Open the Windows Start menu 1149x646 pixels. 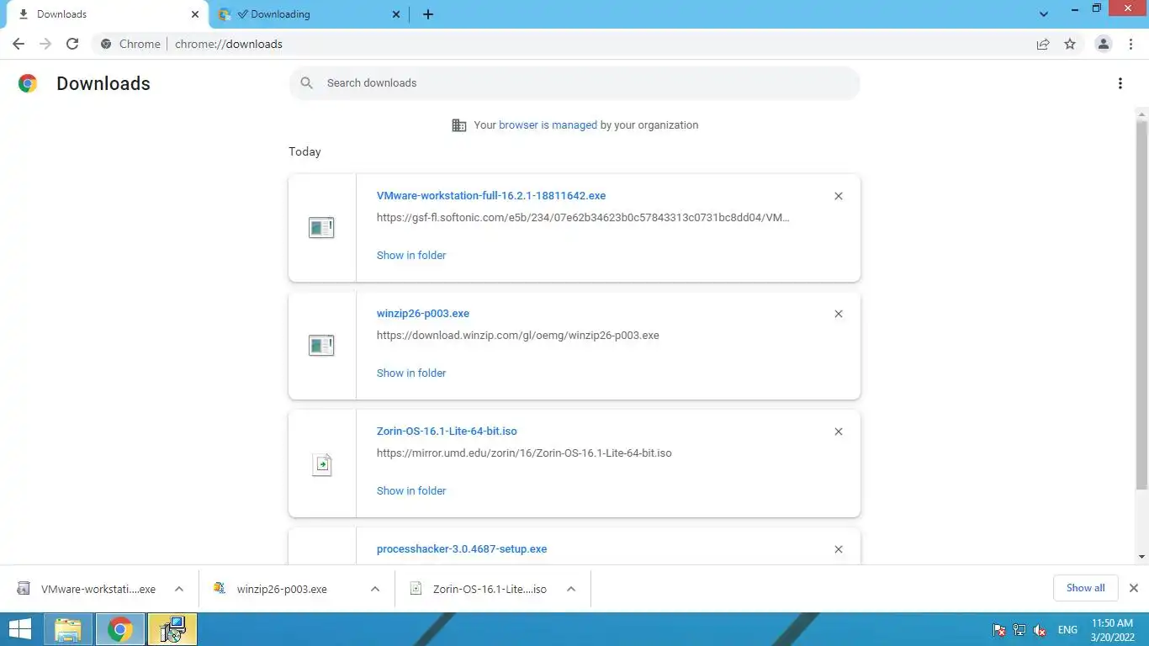tap(20, 629)
